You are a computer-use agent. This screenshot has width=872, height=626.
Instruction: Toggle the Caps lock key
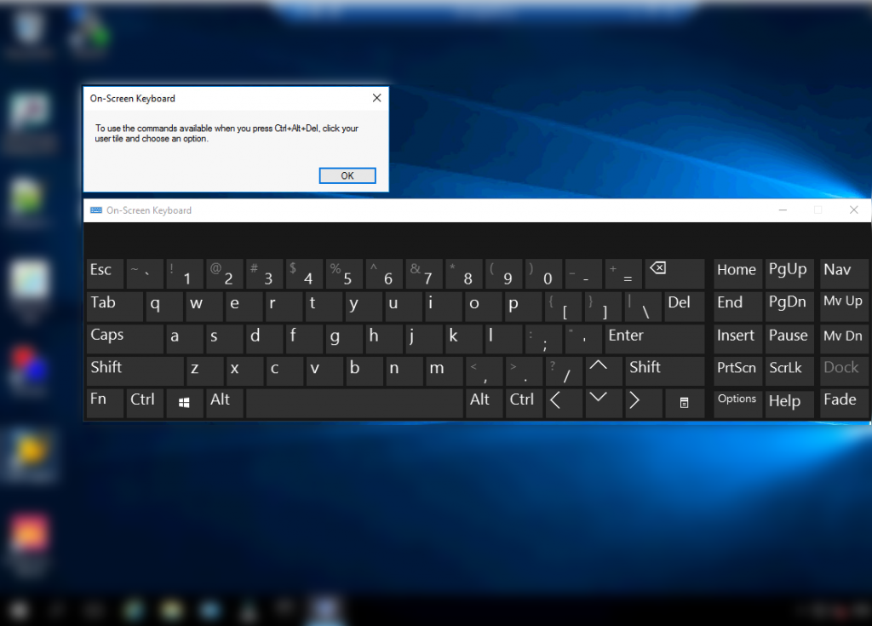pos(124,338)
